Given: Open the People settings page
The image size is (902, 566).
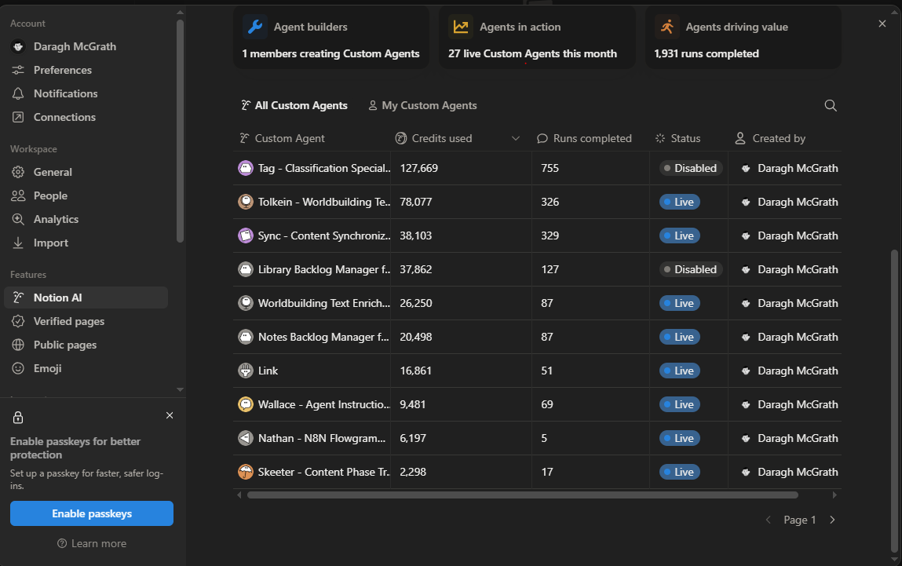Looking at the screenshot, I should click(50, 195).
